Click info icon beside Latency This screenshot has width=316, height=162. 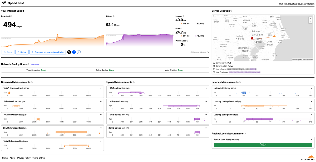tap(184, 16)
